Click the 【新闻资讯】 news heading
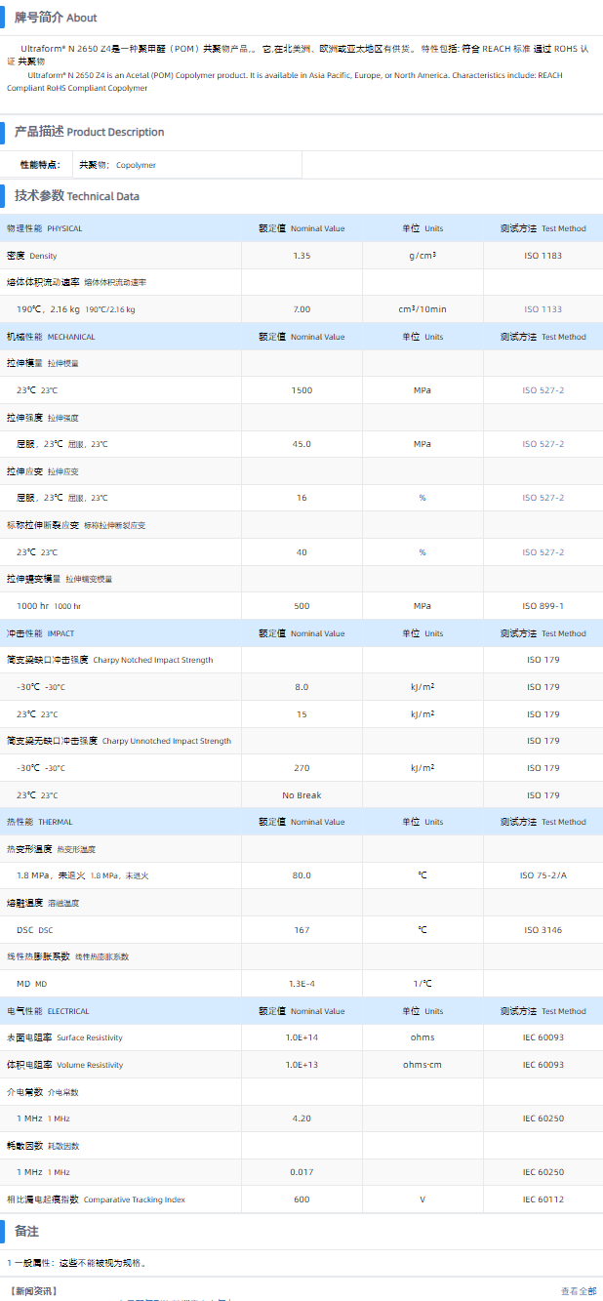603x1301 pixels. tap(33, 1291)
